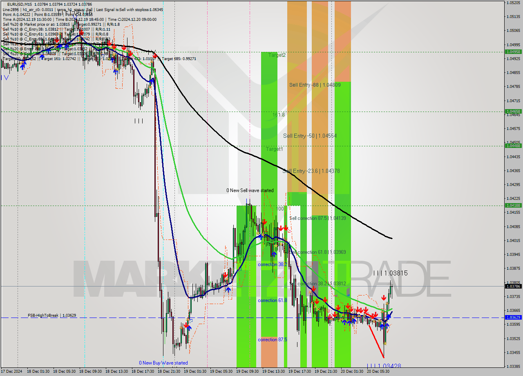Click the 1.05065 price axis value
Image resolution: width=523 pixels, height=376 pixels.
coord(513,31)
